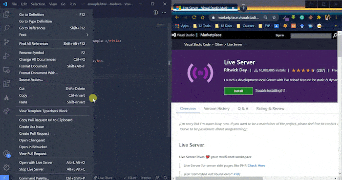
Task: Click the Other breadcrumb link
Action: coord(218,44)
